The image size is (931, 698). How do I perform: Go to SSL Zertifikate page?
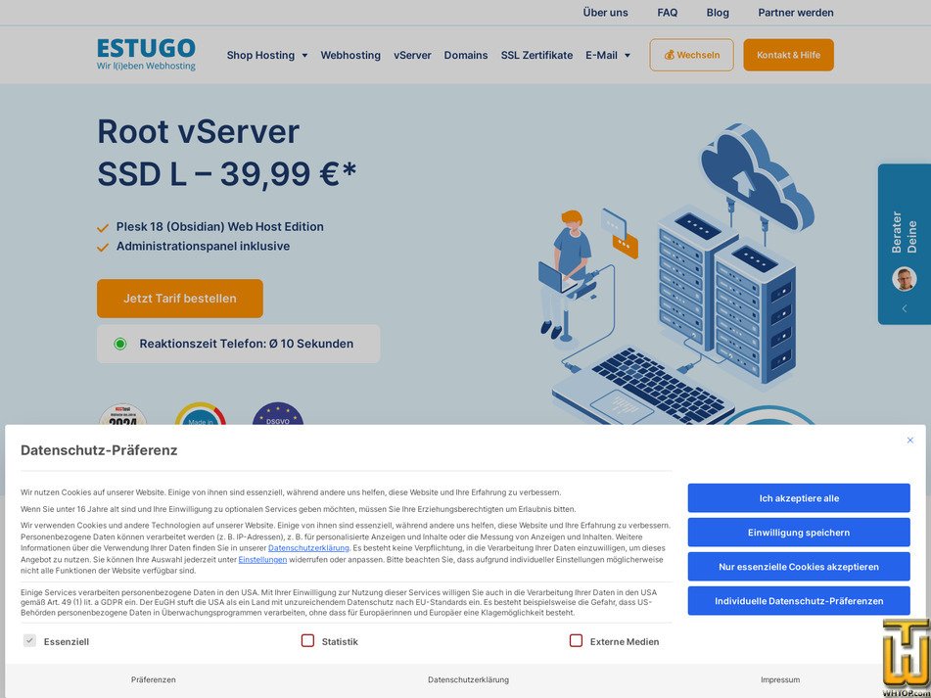536,56
